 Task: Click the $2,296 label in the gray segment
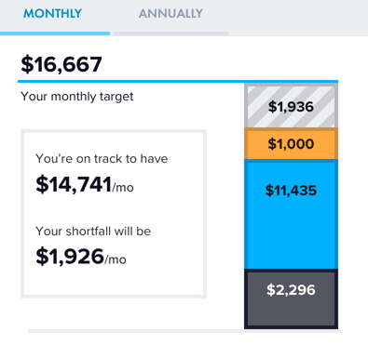(291, 290)
